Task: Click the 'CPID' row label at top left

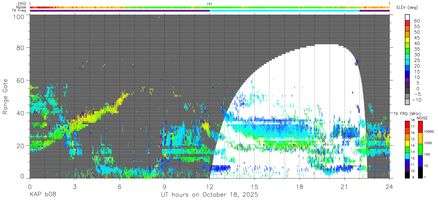Action: click(22, 4)
